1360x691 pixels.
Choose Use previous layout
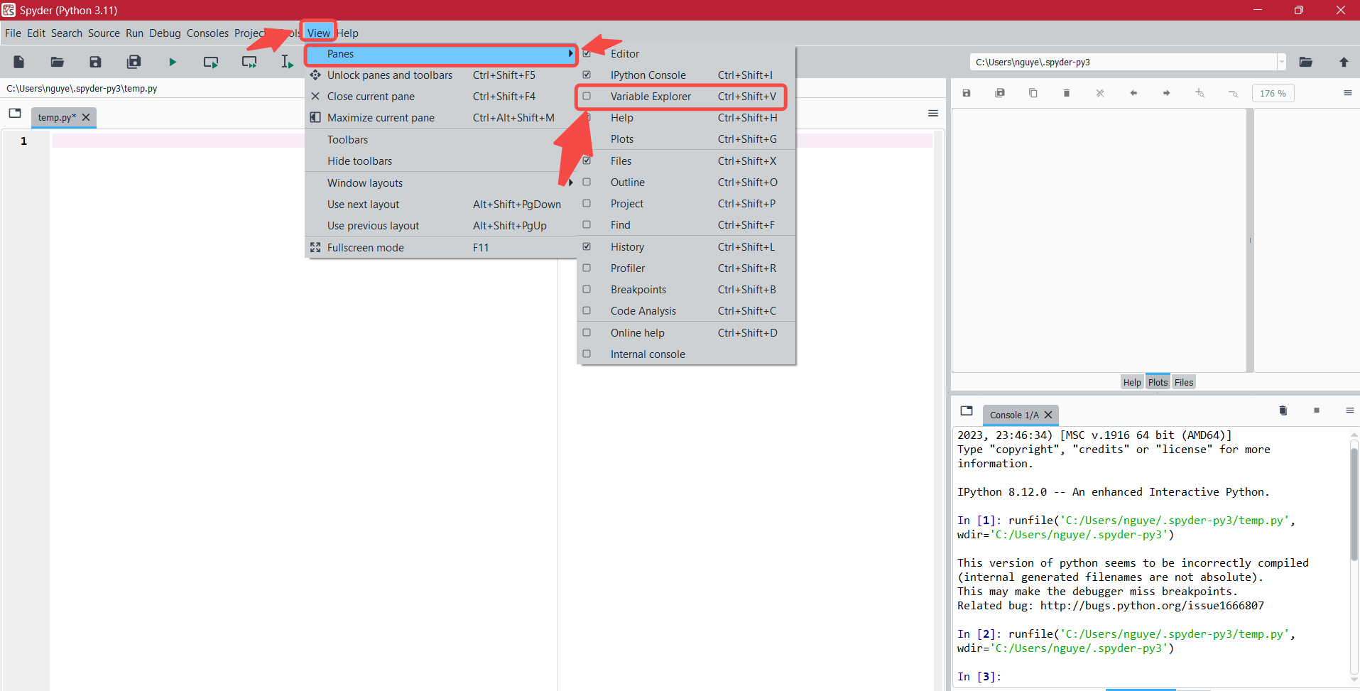pos(441,226)
